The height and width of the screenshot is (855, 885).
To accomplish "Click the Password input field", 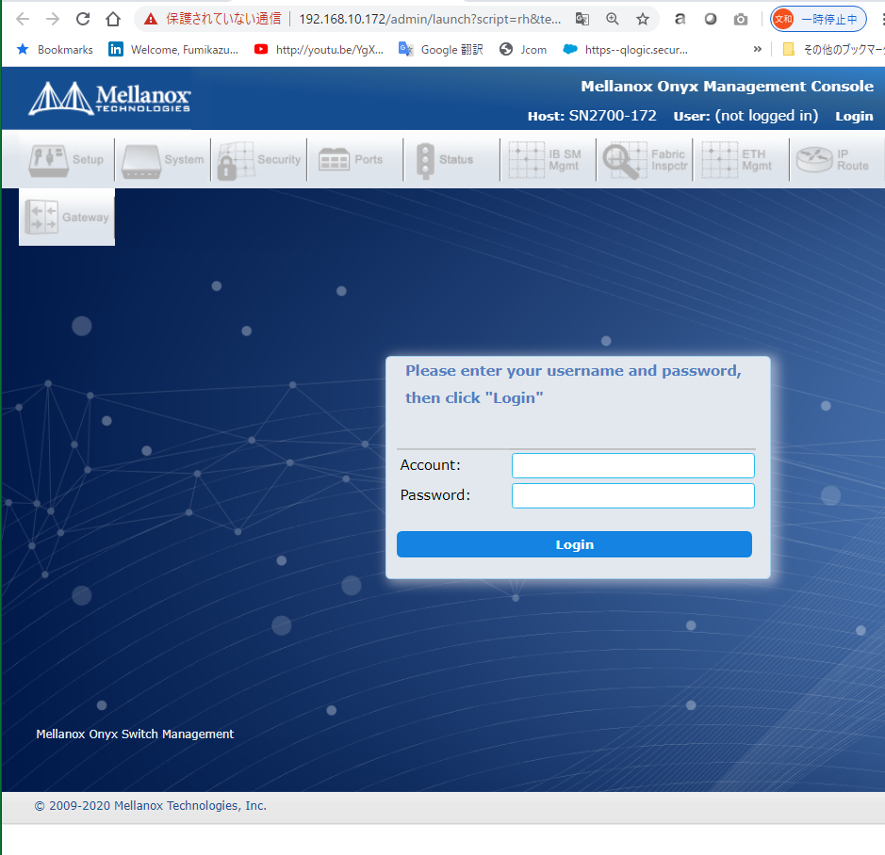I will coord(632,495).
